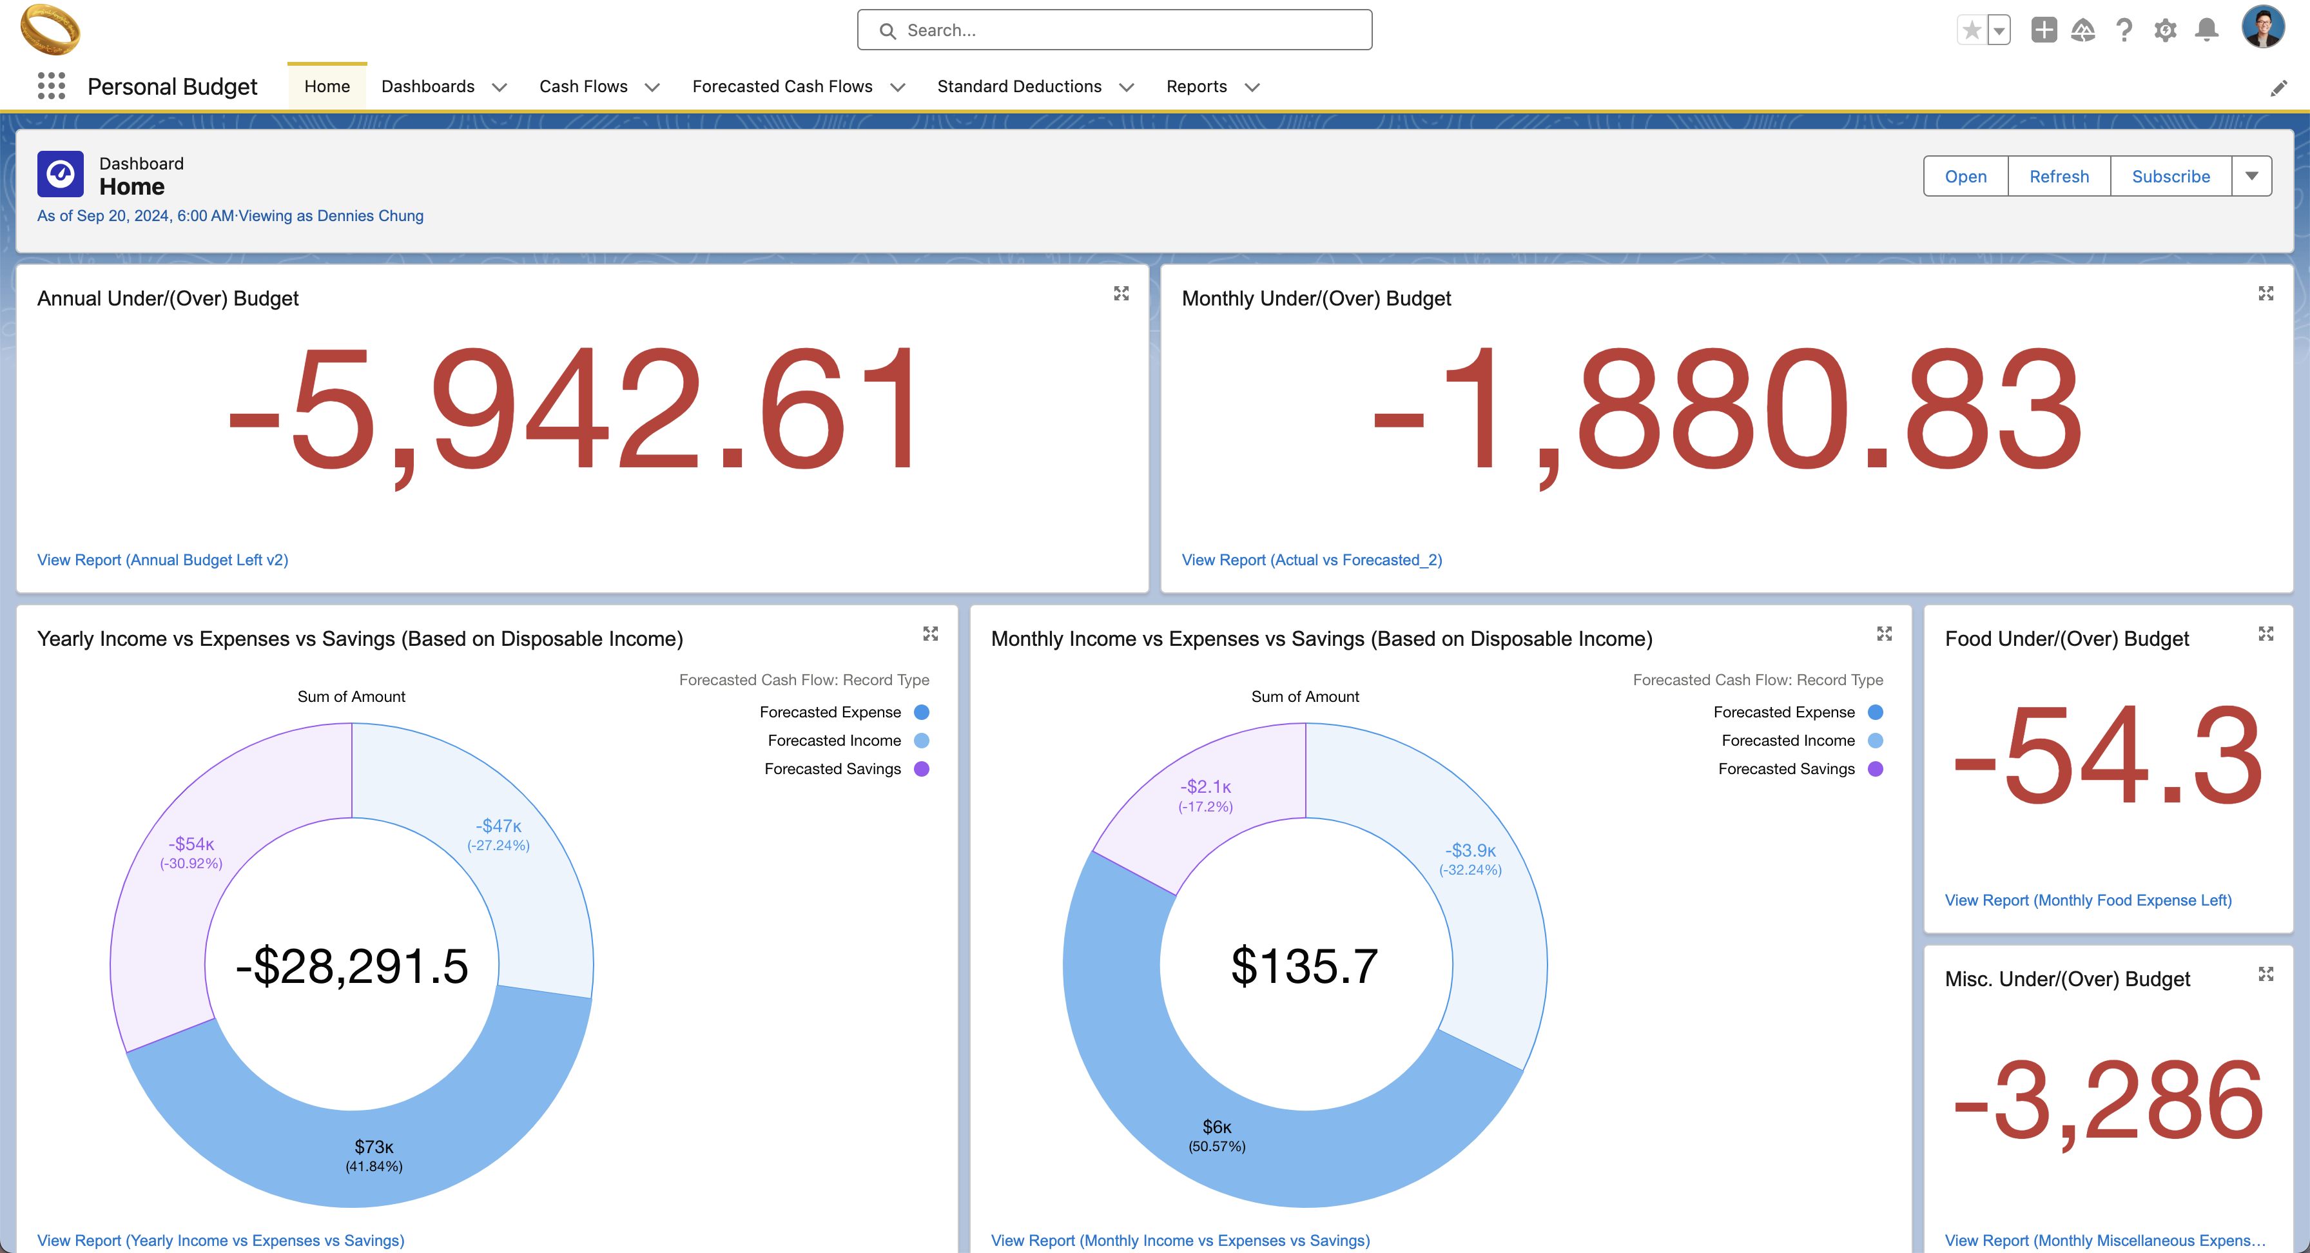Click the Favorites star icon
2310x1253 pixels.
1971,30
